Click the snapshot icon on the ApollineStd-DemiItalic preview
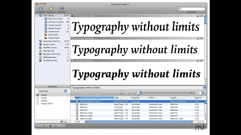The height and width of the screenshot is (135, 241). (x=198, y=38)
